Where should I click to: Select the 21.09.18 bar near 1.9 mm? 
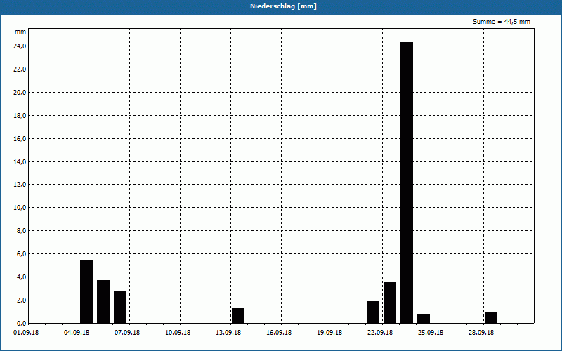pyautogui.click(x=373, y=312)
